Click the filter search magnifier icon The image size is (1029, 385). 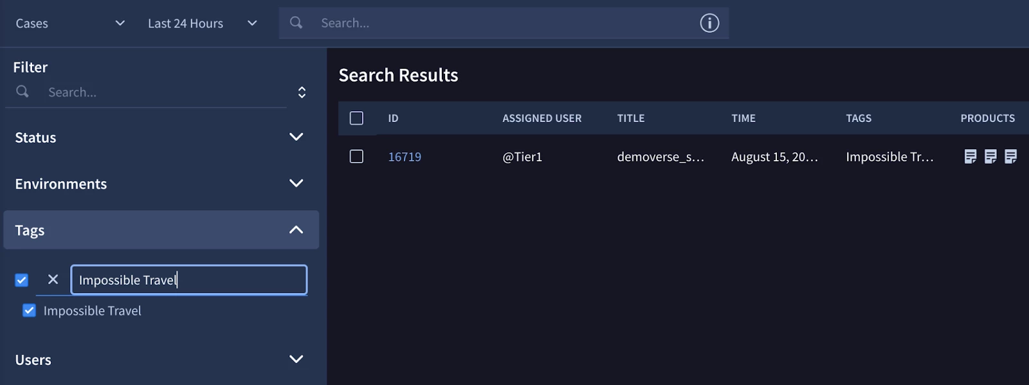click(x=23, y=91)
